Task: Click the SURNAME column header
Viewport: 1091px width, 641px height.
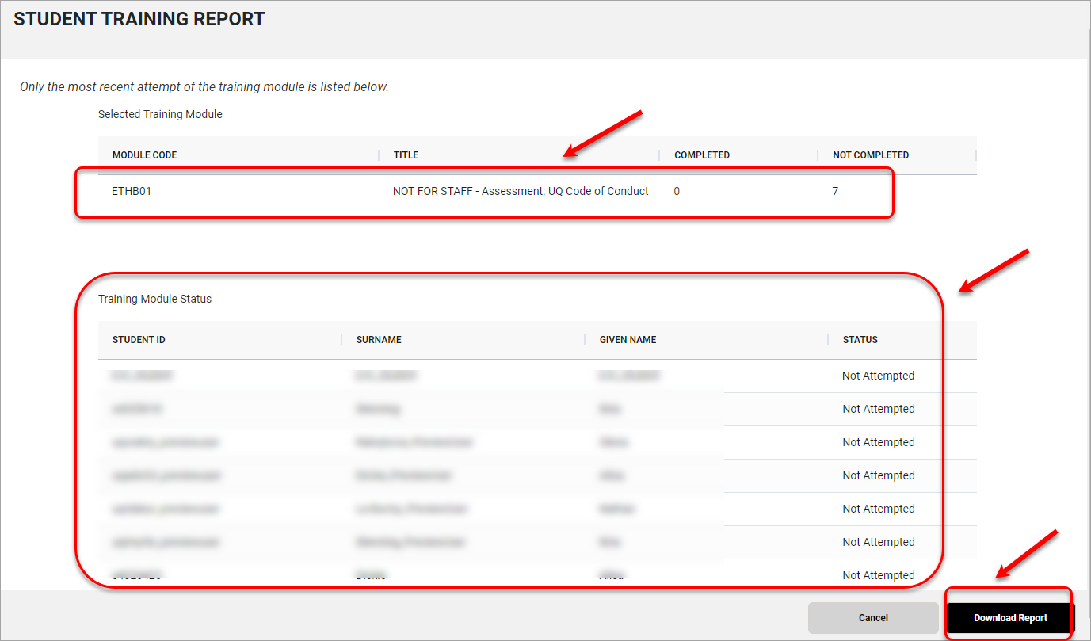Action: tap(379, 340)
